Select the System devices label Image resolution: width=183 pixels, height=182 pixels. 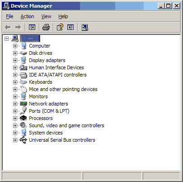[46, 133]
